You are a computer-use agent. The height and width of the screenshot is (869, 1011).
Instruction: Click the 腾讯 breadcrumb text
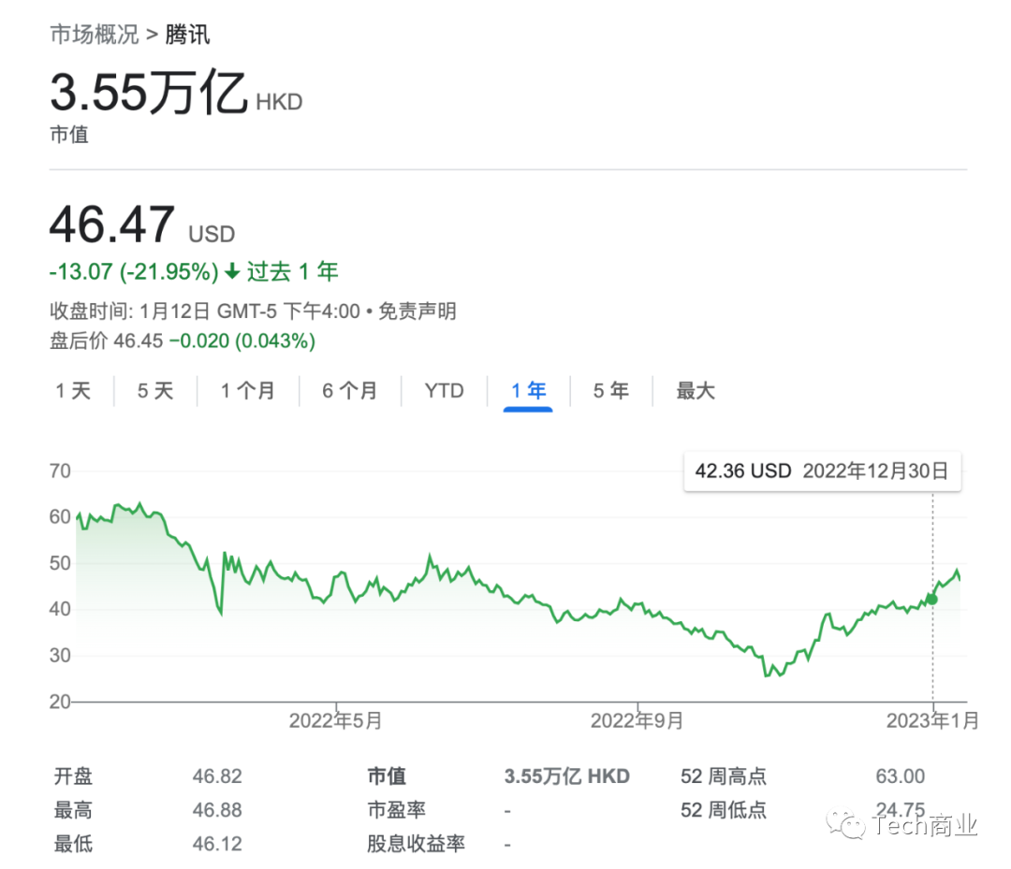[x=187, y=35]
